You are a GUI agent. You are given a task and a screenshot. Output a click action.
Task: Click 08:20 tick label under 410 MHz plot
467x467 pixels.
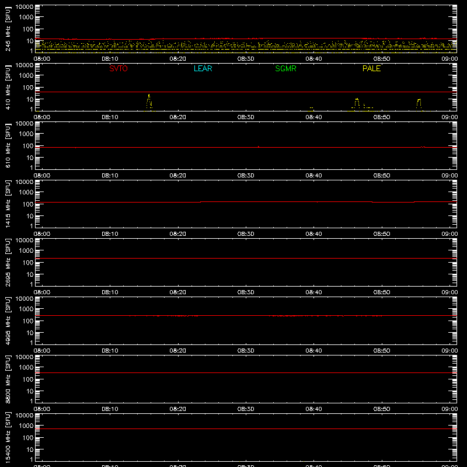[178, 117]
